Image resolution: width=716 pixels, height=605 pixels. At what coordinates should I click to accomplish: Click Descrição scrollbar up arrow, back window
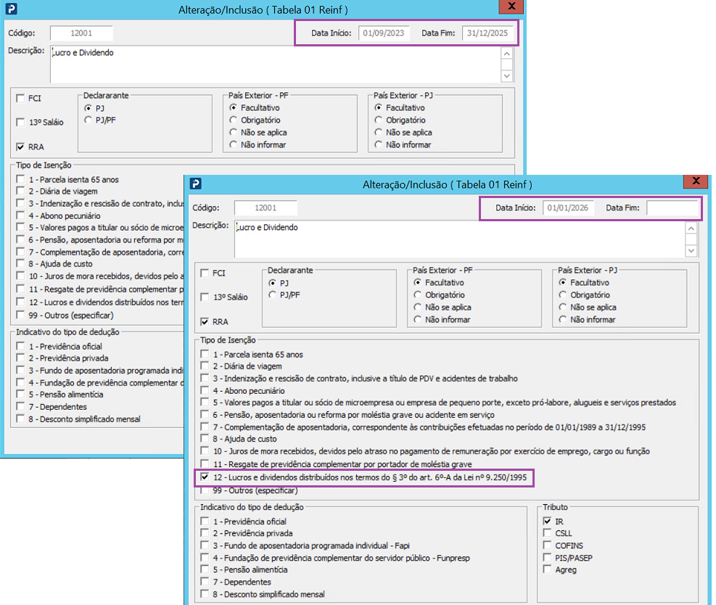tap(506, 54)
